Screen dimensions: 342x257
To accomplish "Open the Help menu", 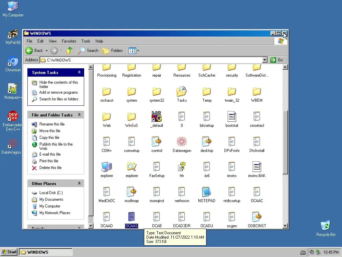I will pos(99,41).
